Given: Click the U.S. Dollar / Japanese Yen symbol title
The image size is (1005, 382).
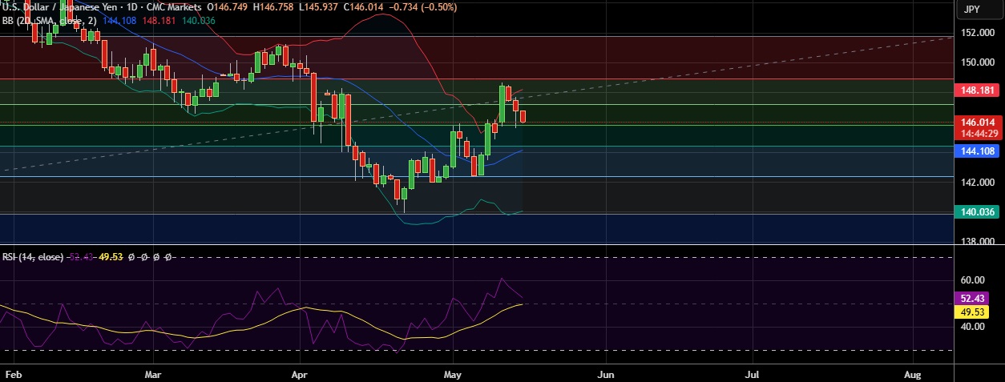Looking at the screenshot, I should 62,6.
